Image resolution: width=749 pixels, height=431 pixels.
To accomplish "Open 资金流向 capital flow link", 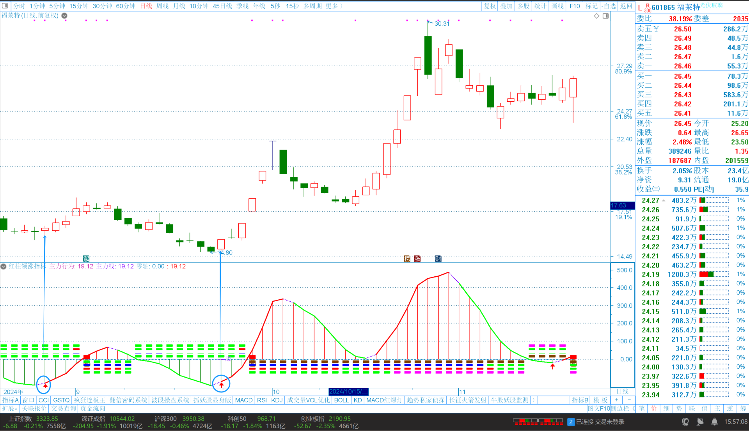I will [x=93, y=408].
